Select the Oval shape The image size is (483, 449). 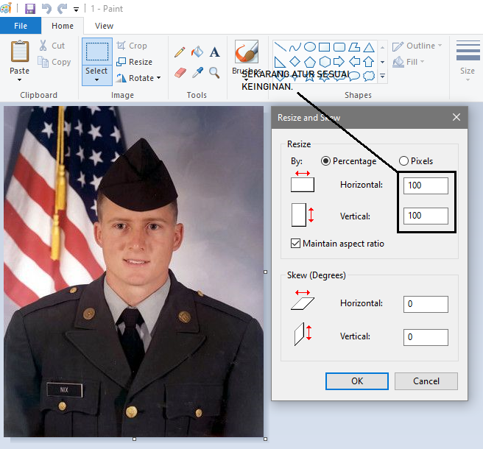(310, 47)
